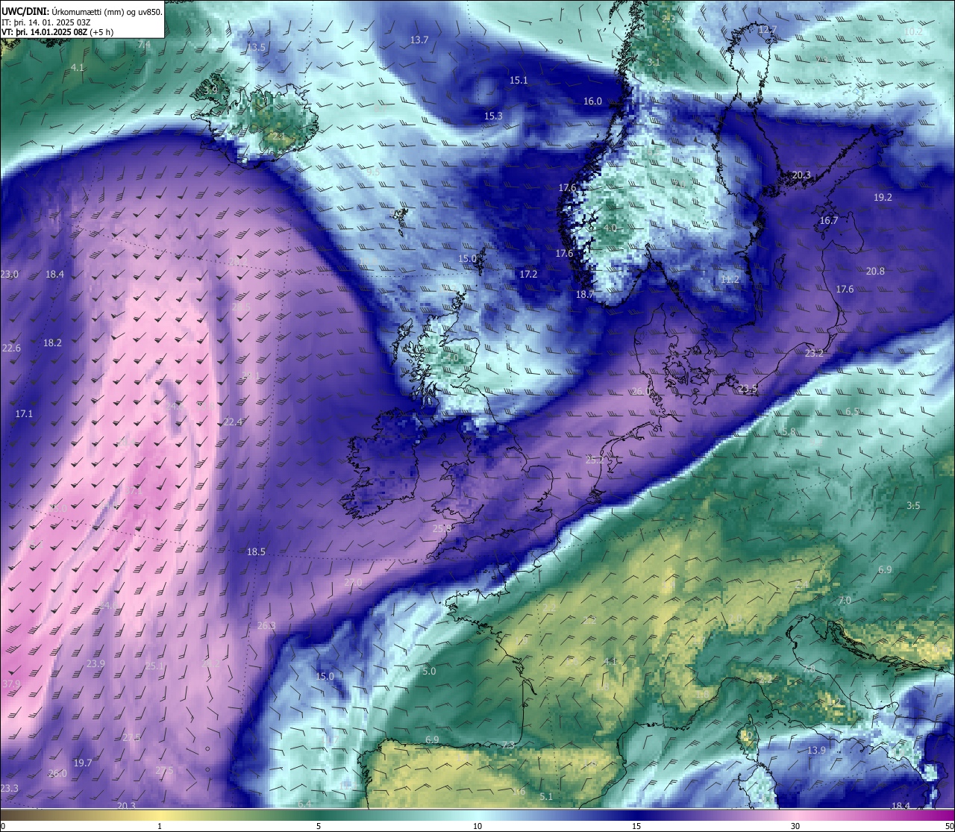Viewport: 955px width, 832px height.
Task: Click the map value 16.0
Action: tap(592, 101)
